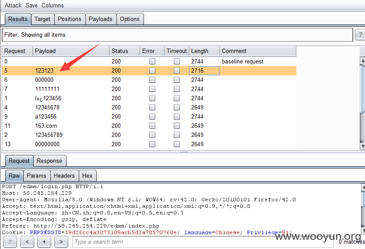This screenshot has height=249, width=365.
Task: Select the Headers view tab
Action: click(64, 175)
